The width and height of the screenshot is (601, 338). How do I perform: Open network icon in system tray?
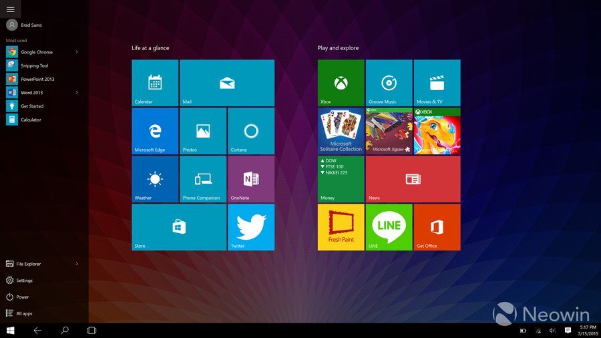pyautogui.click(x=538, y=331)
